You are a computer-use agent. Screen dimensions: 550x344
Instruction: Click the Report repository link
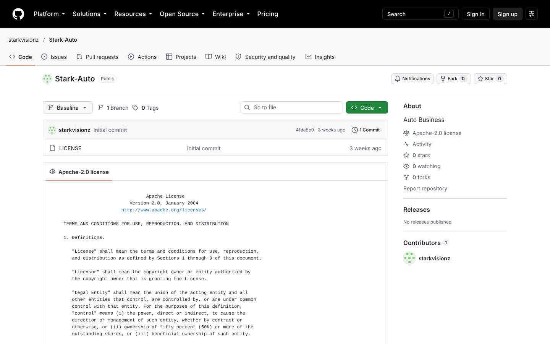tap(425, 188)
